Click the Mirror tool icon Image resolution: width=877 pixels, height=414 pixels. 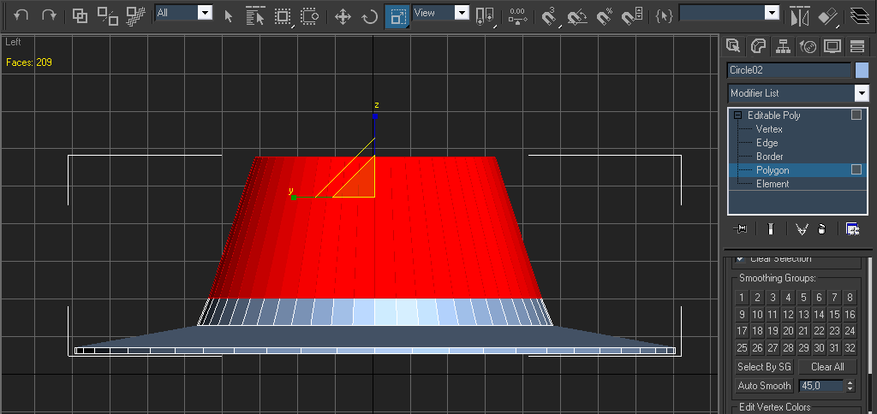click(x=799, y=16)
